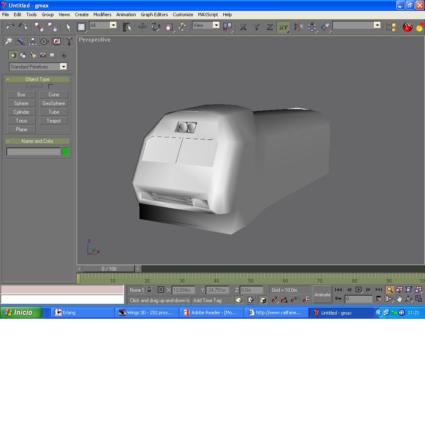Screen dimensions: 425x425
Task: Enable restrict to XY plane
Action: point(283,27)
